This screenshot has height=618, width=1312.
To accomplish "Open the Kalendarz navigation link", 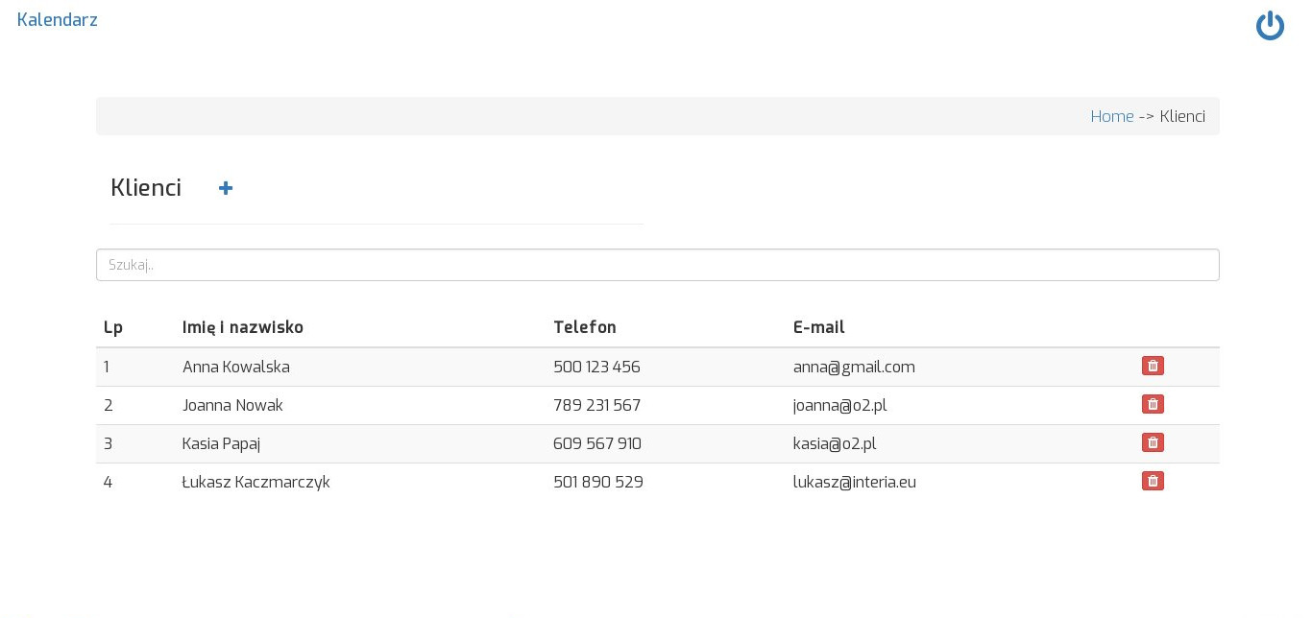I will (x=58, y=20).
